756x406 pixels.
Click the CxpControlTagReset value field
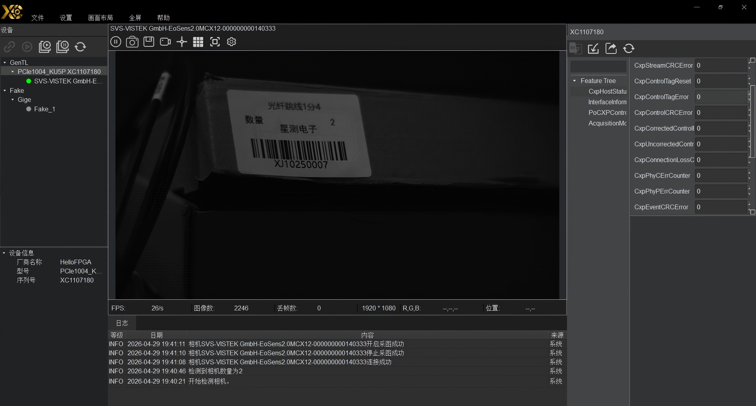click(721, 81)
